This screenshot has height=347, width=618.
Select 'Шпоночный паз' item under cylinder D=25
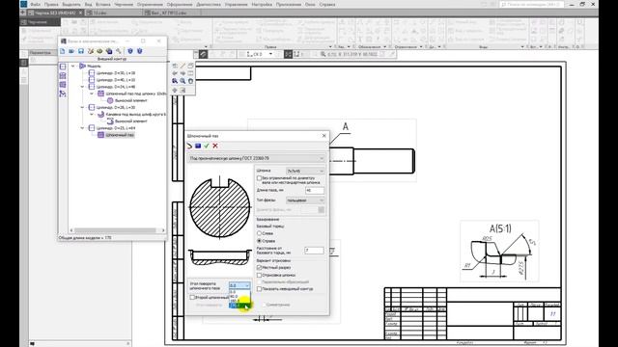pos(120,135)
